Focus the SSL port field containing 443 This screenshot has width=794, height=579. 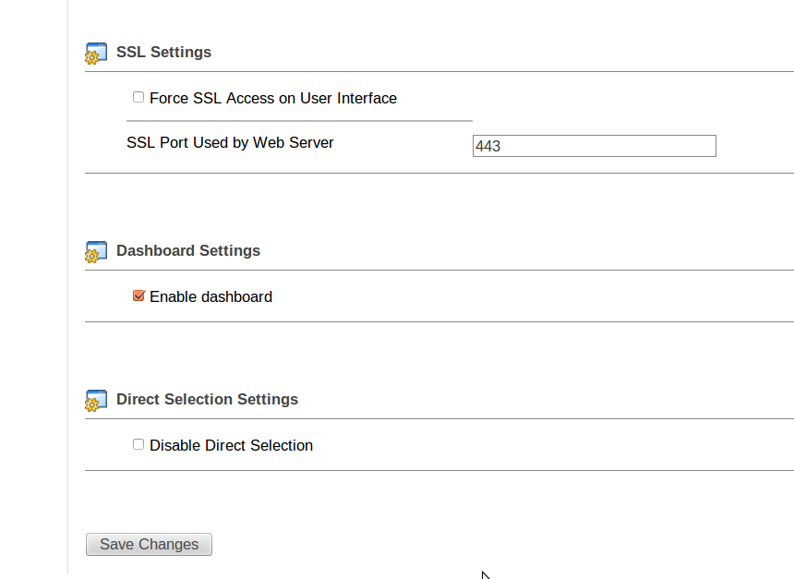[594, 146]
